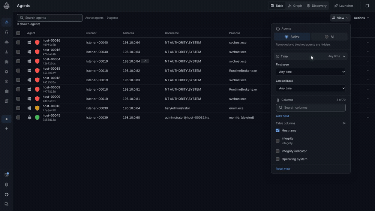Toggle the side panel icon at top right

tap(367, 6)
